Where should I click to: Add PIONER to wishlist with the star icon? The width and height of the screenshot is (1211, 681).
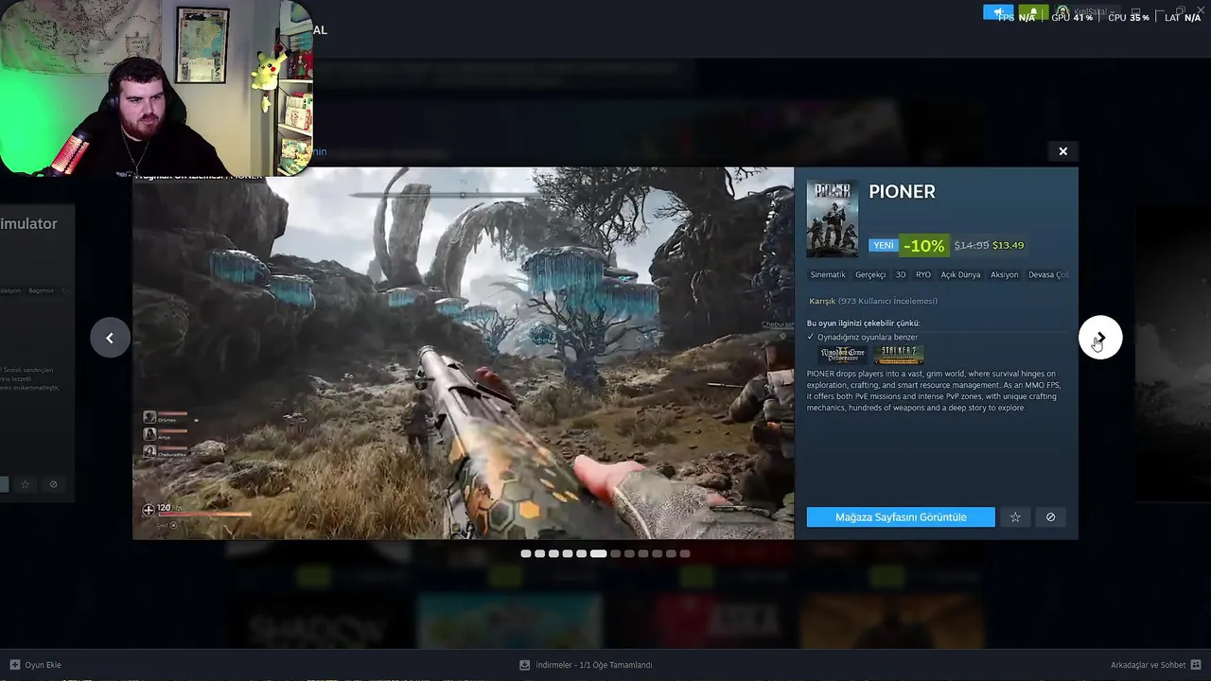[x=1015, y=517]
